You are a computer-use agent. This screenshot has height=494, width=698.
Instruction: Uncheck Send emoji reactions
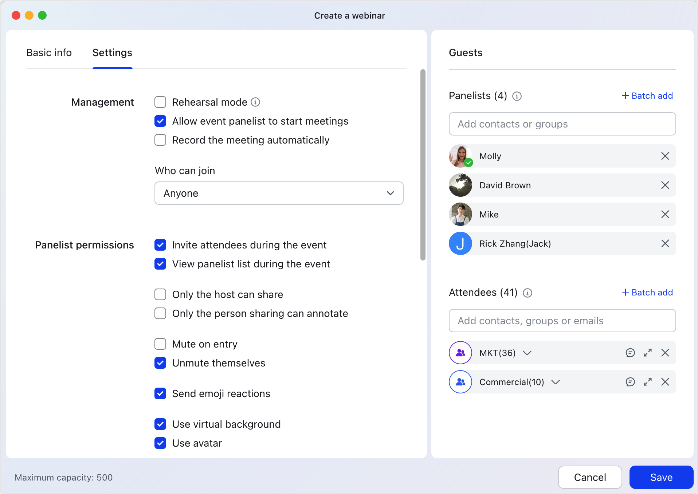[160, 393]
